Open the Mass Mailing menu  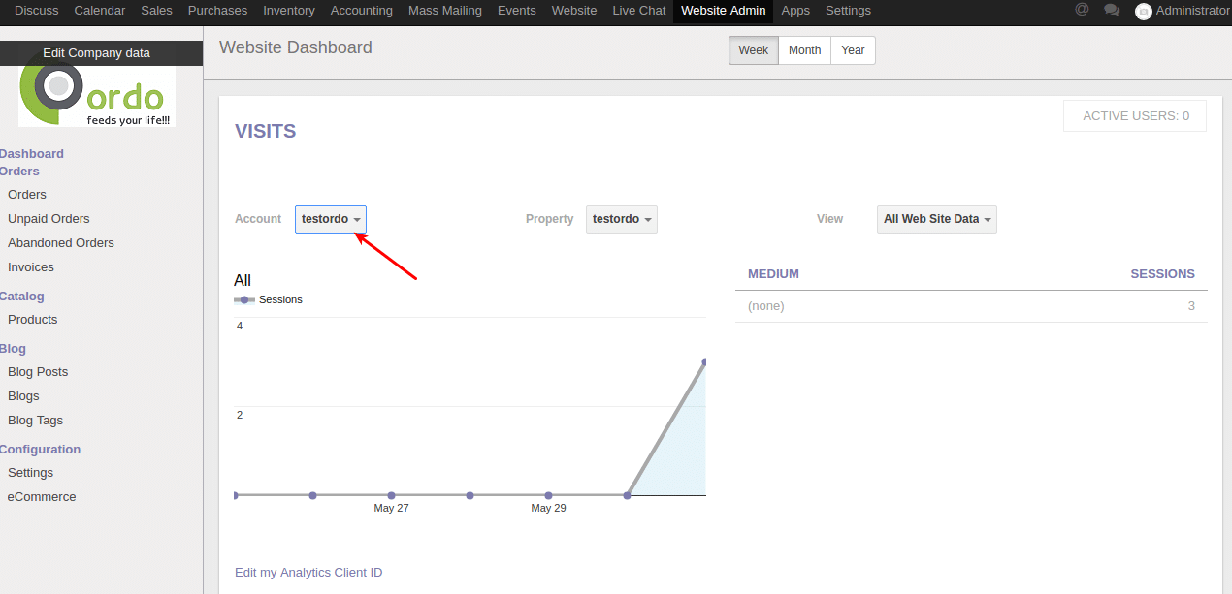click(x=445, y=11)
